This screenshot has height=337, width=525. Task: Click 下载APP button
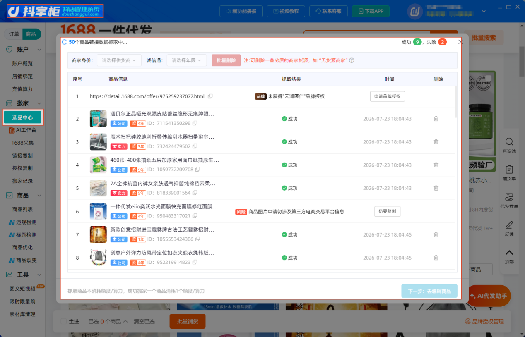(371, 11)
